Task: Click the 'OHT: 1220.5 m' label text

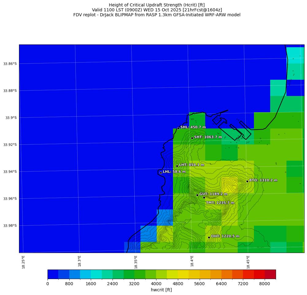Action: [x=225, y=236]
